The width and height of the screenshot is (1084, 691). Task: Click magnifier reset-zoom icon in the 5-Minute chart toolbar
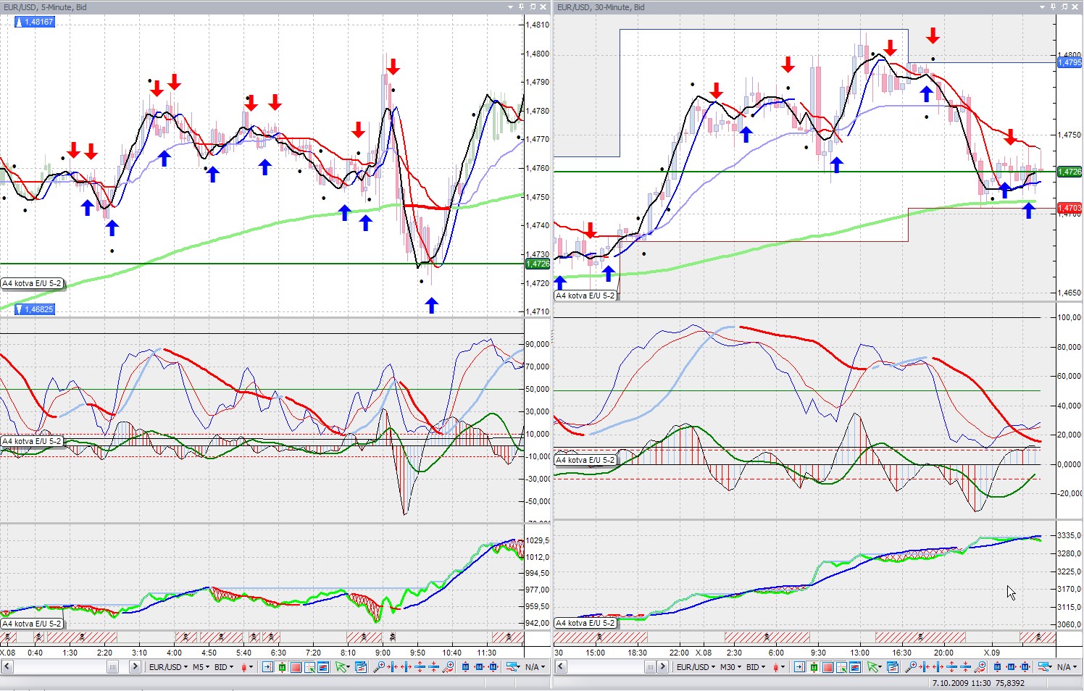pos(449,667)
